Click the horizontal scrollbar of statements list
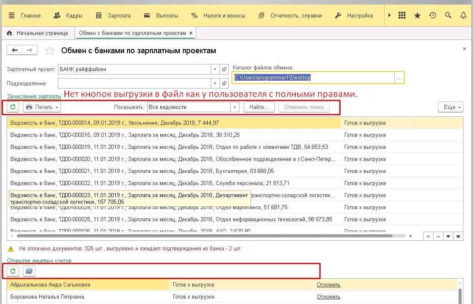Screen dimensions: 473x304 coord(204,236)
